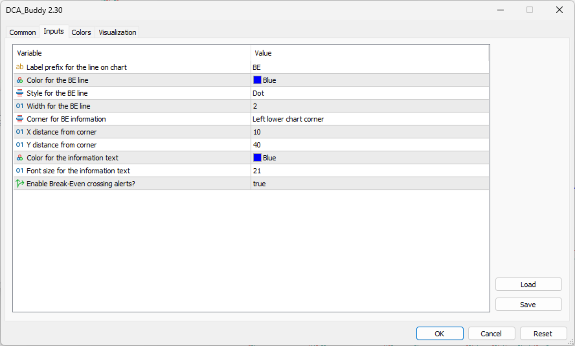Switch to the Colors tab
The width and height of the screenshot is (575, 346).
(x=81, y=32)
